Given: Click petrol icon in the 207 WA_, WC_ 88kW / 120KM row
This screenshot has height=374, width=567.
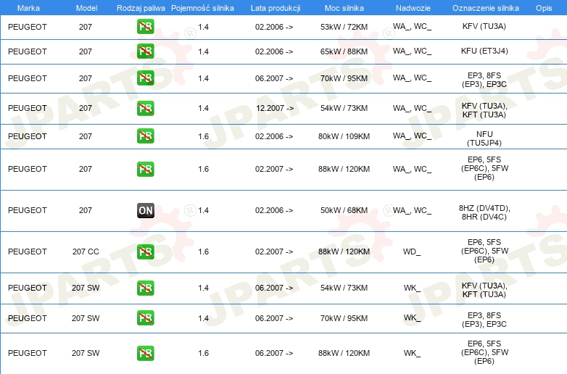Looking at the screenshot, I should (145, 169).
